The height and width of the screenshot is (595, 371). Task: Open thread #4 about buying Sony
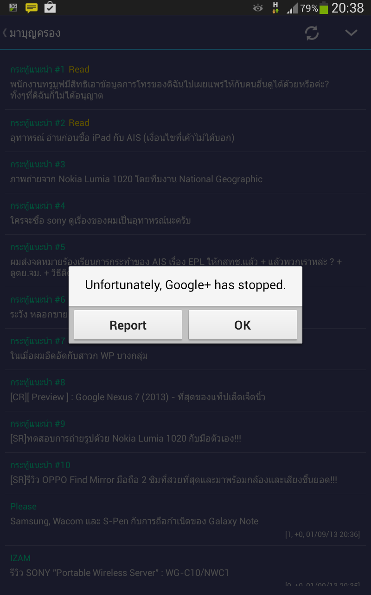coord(101,220)
